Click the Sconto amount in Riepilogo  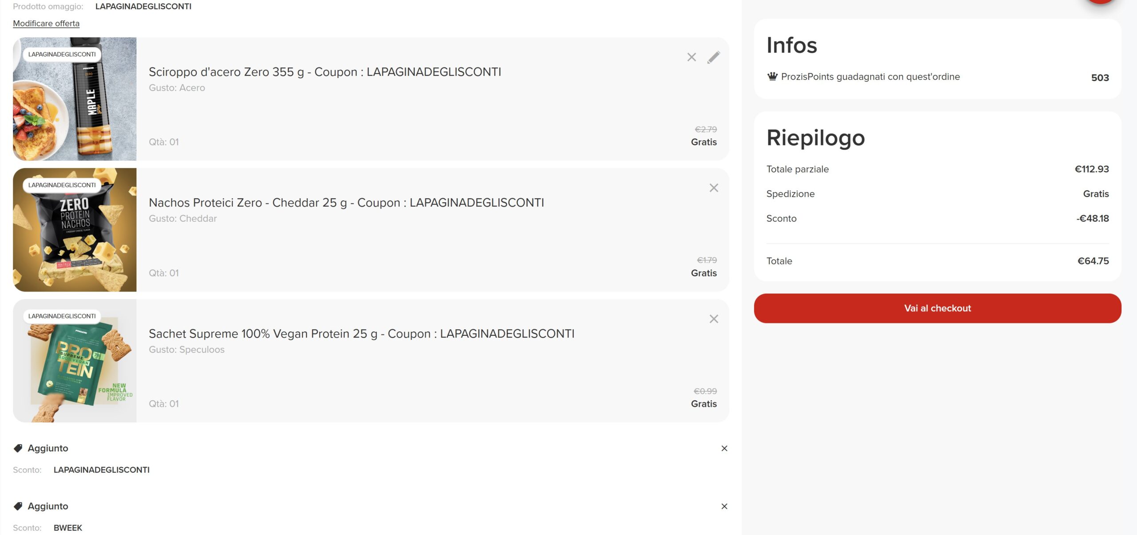1092,218
